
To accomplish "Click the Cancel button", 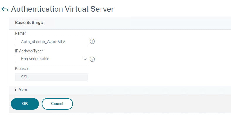I will pos(57,104).
